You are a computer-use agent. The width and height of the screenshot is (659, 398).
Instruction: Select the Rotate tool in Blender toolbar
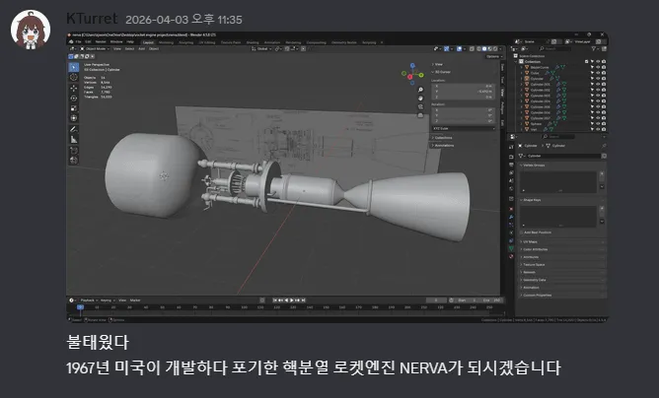pos(74,99)
